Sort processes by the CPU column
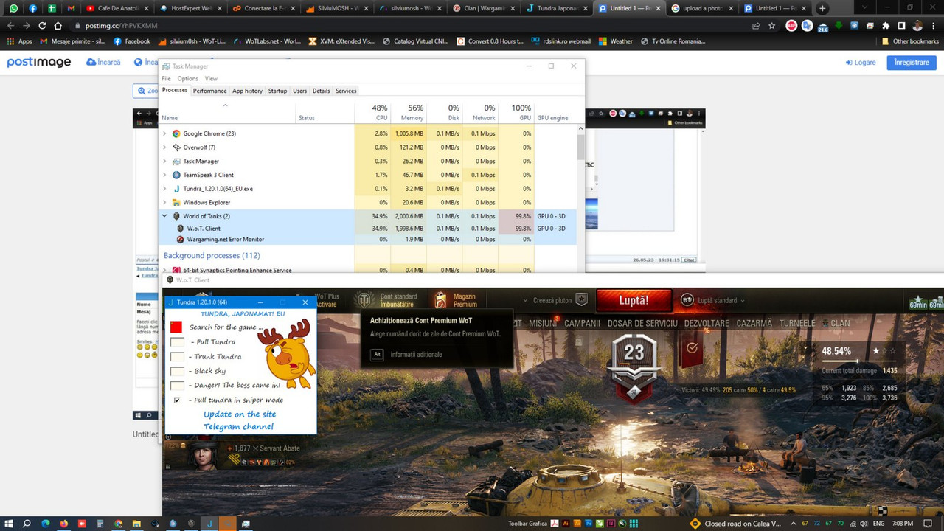The image size is (944, 531). point(372,112)
